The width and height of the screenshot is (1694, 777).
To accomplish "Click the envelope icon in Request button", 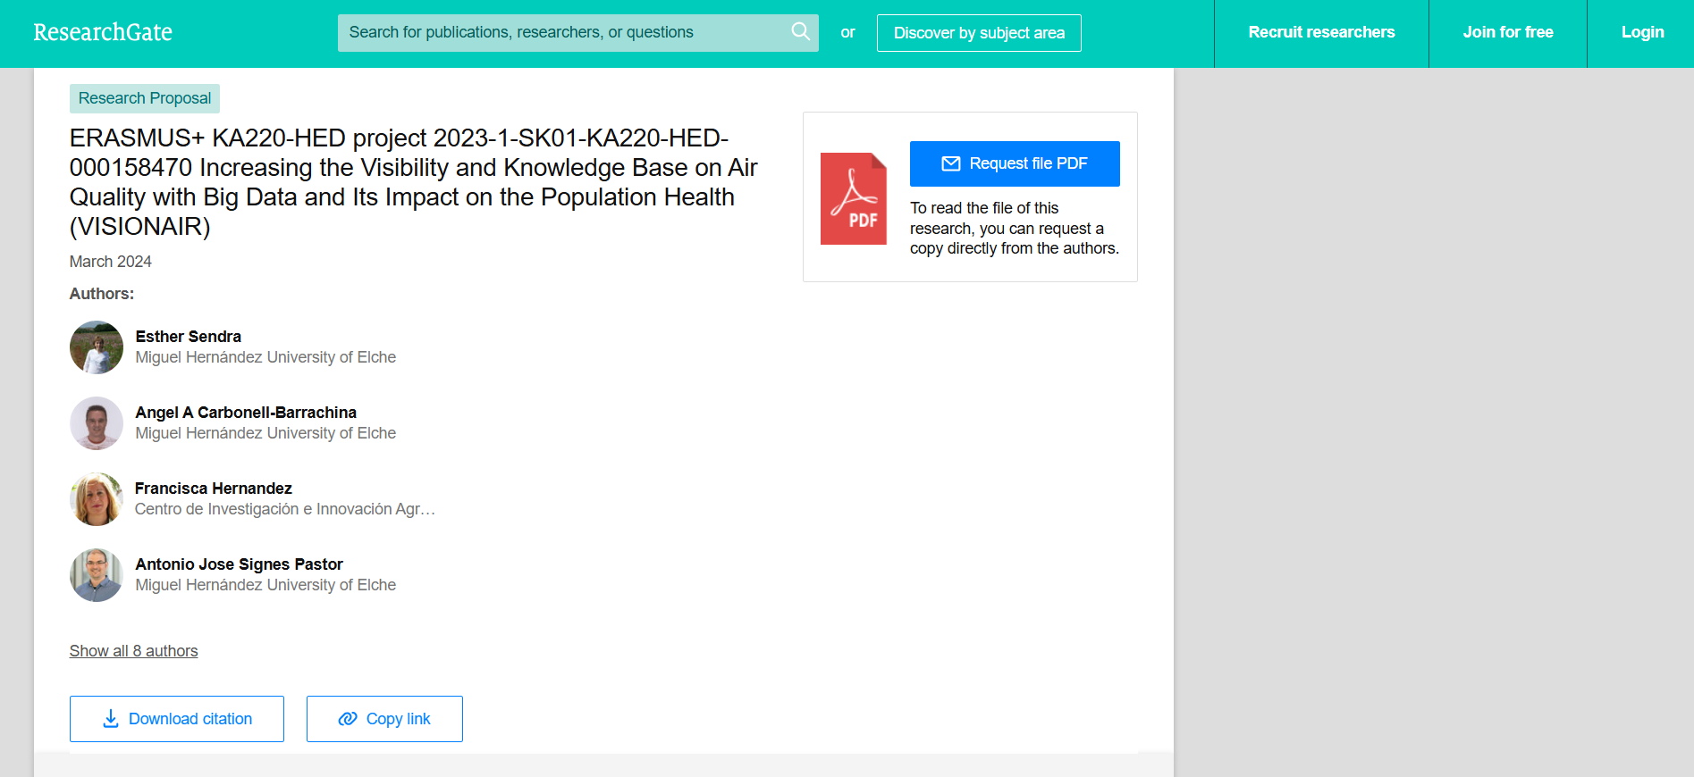I will [951, 163].
